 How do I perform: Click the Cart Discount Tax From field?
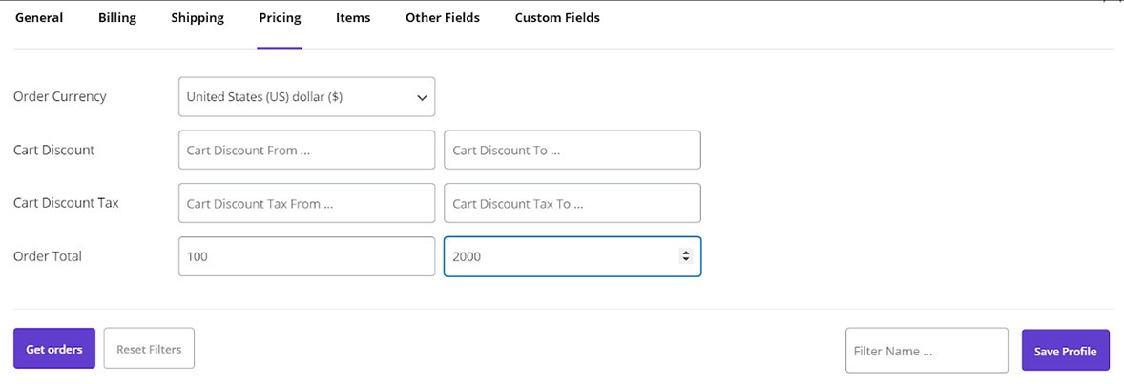tap(306, 204)
